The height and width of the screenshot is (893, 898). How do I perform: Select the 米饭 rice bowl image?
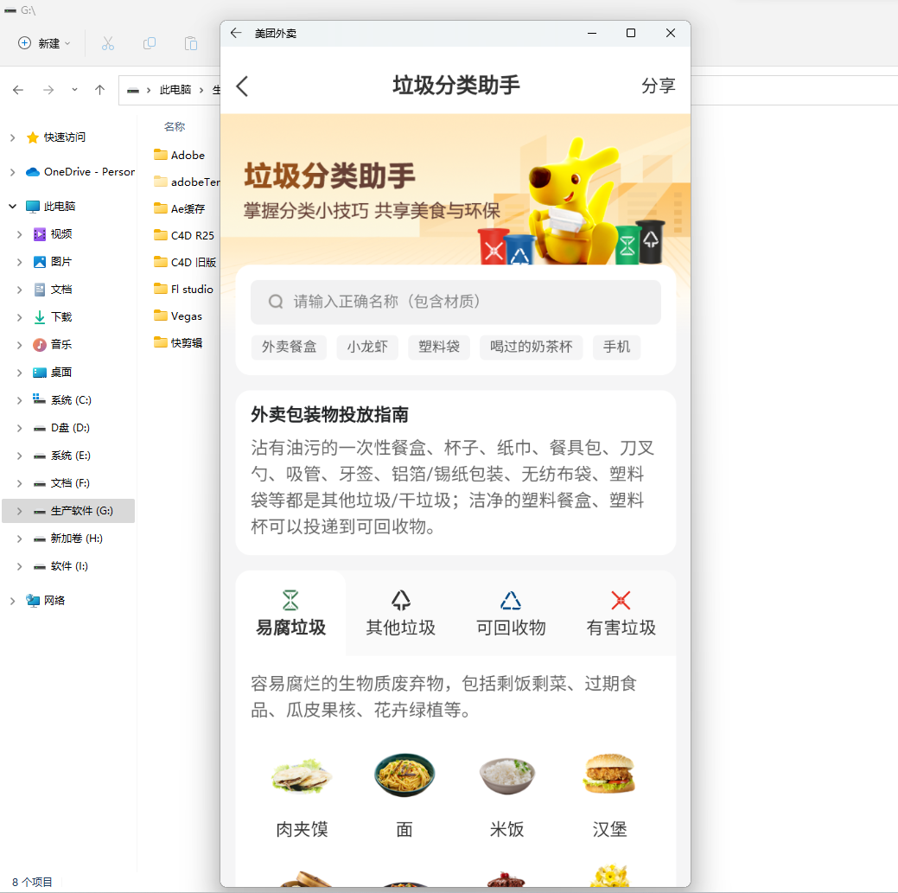506,775
